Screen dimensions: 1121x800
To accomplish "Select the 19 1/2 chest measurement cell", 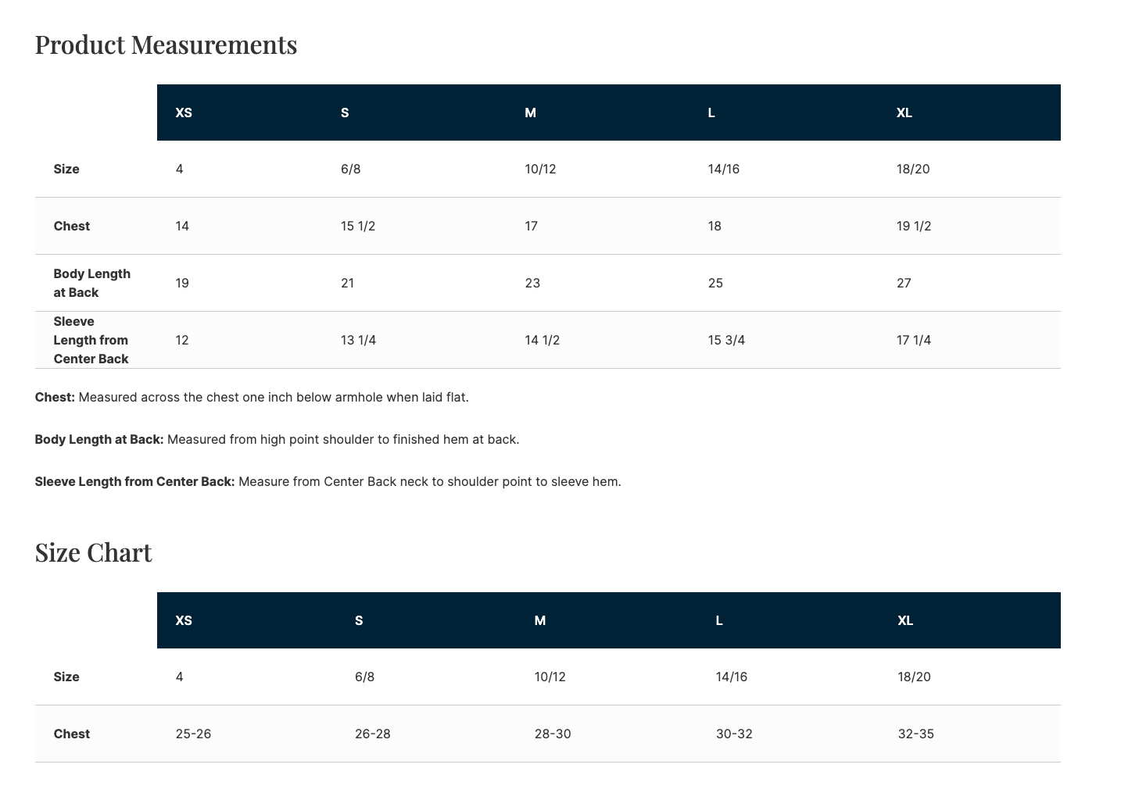I will click(x=914, y=226).
